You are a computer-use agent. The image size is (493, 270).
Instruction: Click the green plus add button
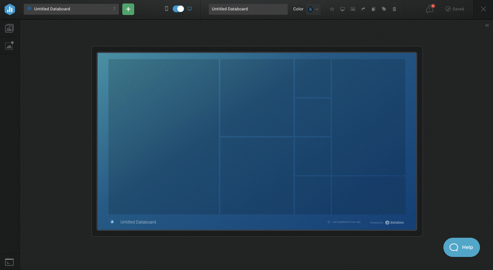point(128,9)
